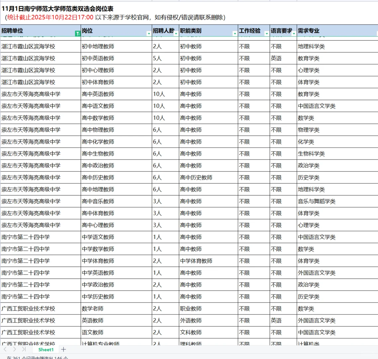Select the 外语教师 category cell

pos(208,320)
